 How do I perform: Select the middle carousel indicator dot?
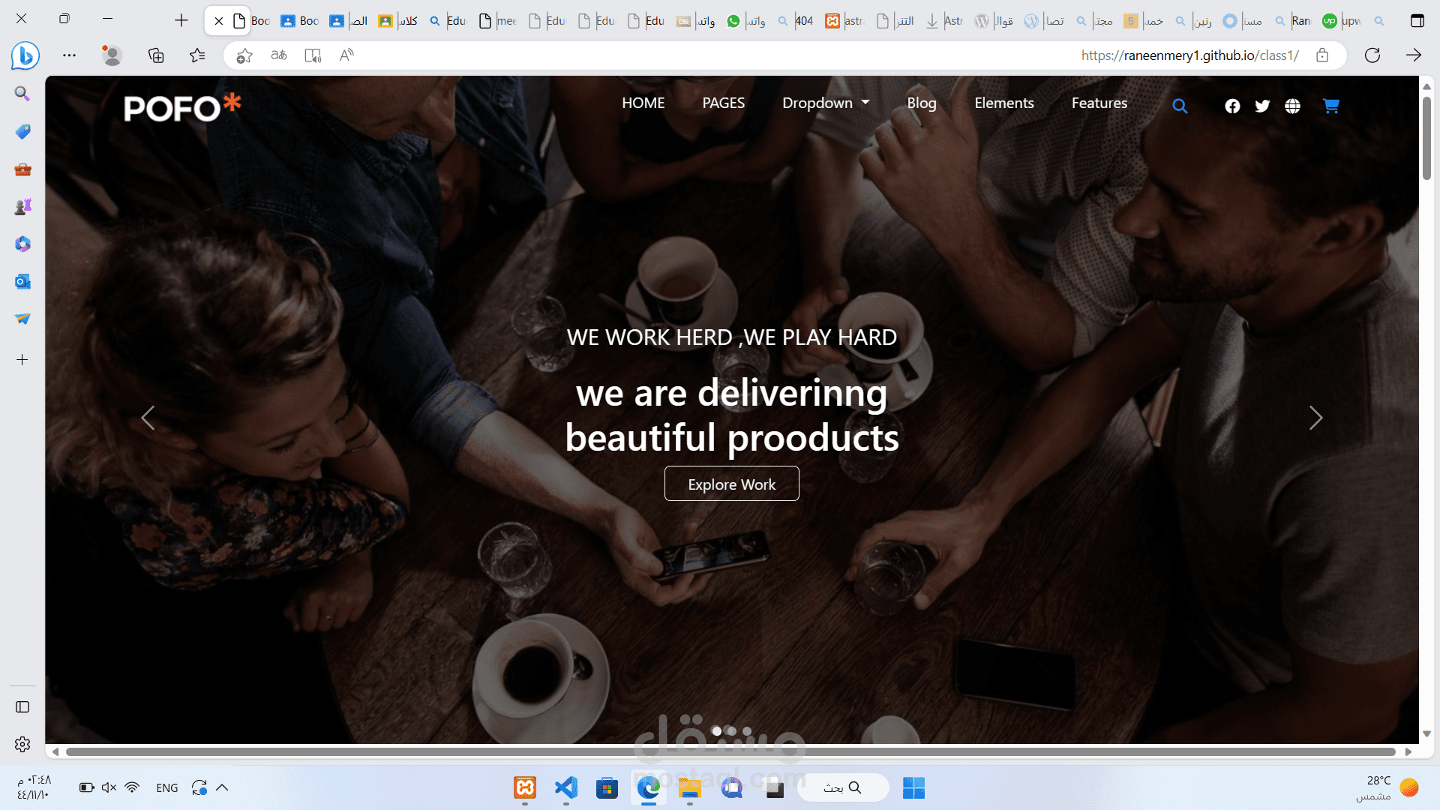(x=732, y=731)
